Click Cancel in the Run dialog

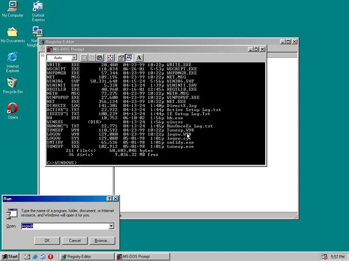coord(75,241)
